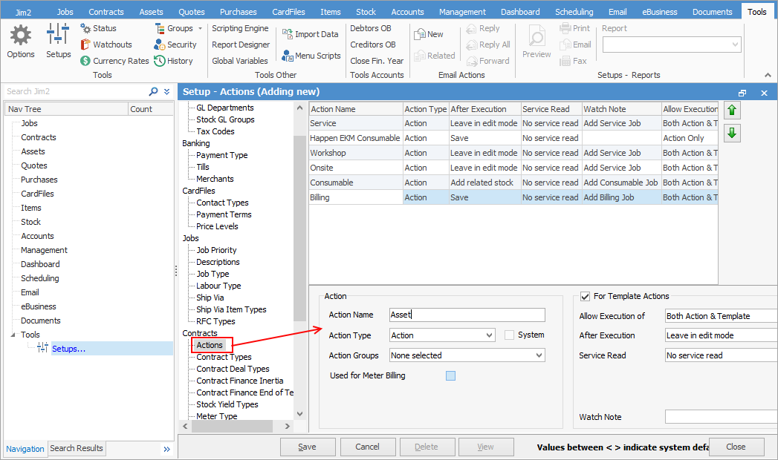Open the Search Results tab
This screenshot has width=778, height=460.
[x=77, y=448]
